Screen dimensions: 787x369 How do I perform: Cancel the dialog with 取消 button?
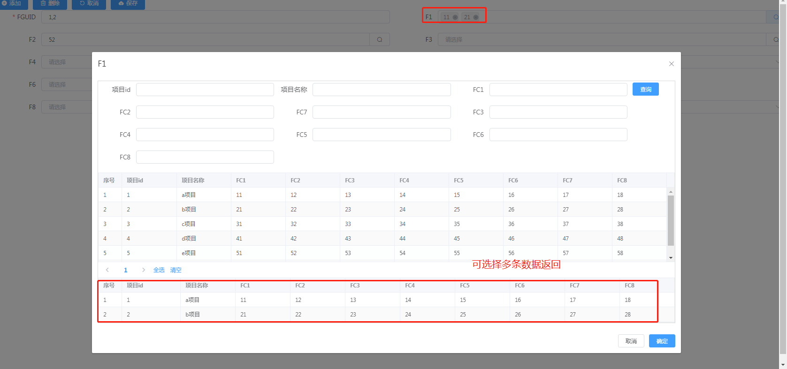(631, 341)
